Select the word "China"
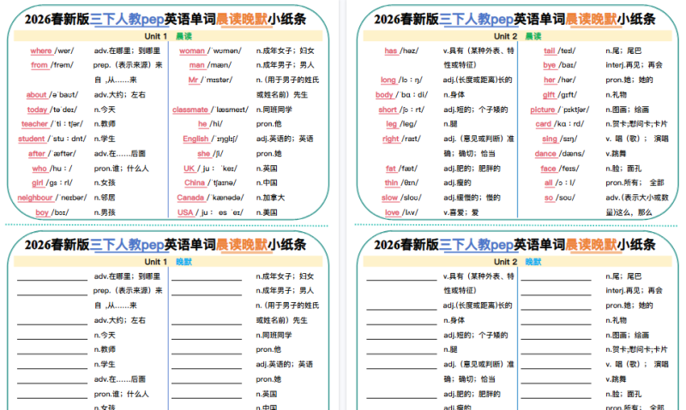 click(195, 183)
